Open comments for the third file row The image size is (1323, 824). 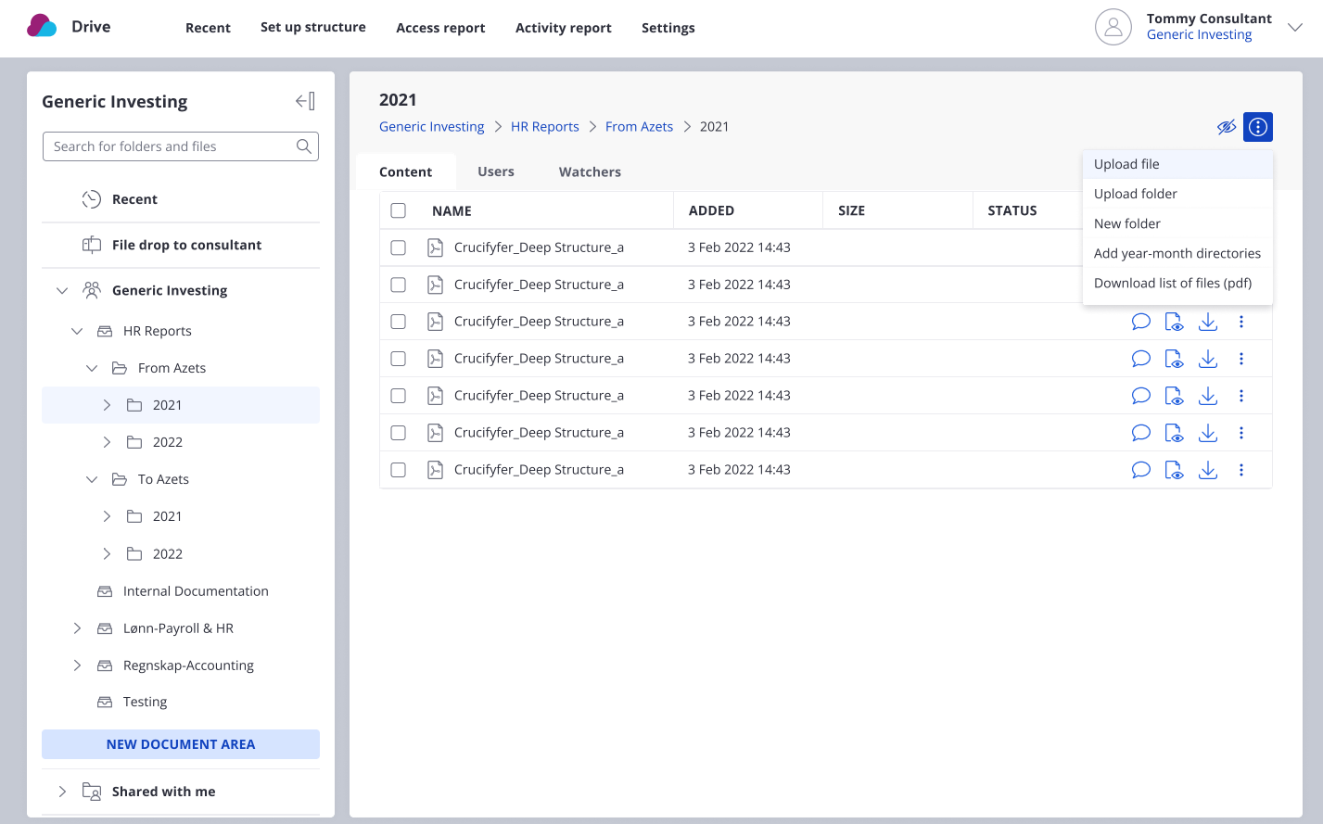point(1141,322)
